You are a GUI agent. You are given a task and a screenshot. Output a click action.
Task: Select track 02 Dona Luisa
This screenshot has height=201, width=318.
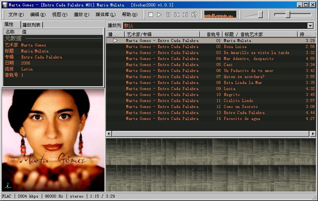click(211, 46)
